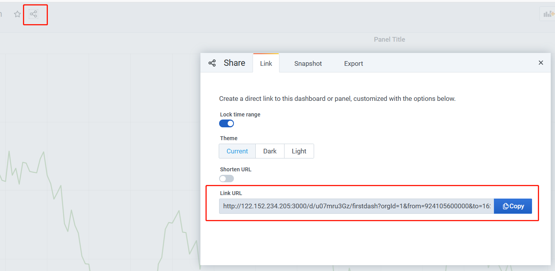Click the Copy button for the link
This screenshot has width=555, height=271.
click(x=513, y=206)
